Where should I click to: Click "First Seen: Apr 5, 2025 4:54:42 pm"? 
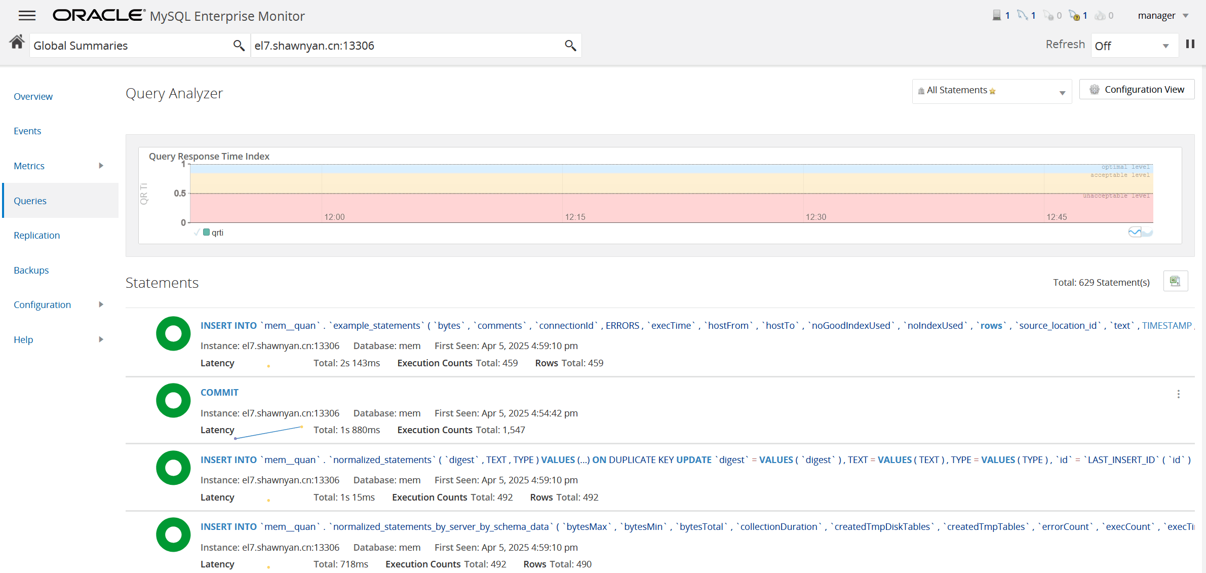506,413
